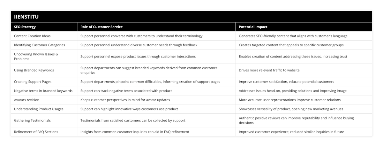Click 'Improve customer satisfaction, educate potential customers' cell
The height and width of the screenshot is (147, 383).
coord(286,82)
